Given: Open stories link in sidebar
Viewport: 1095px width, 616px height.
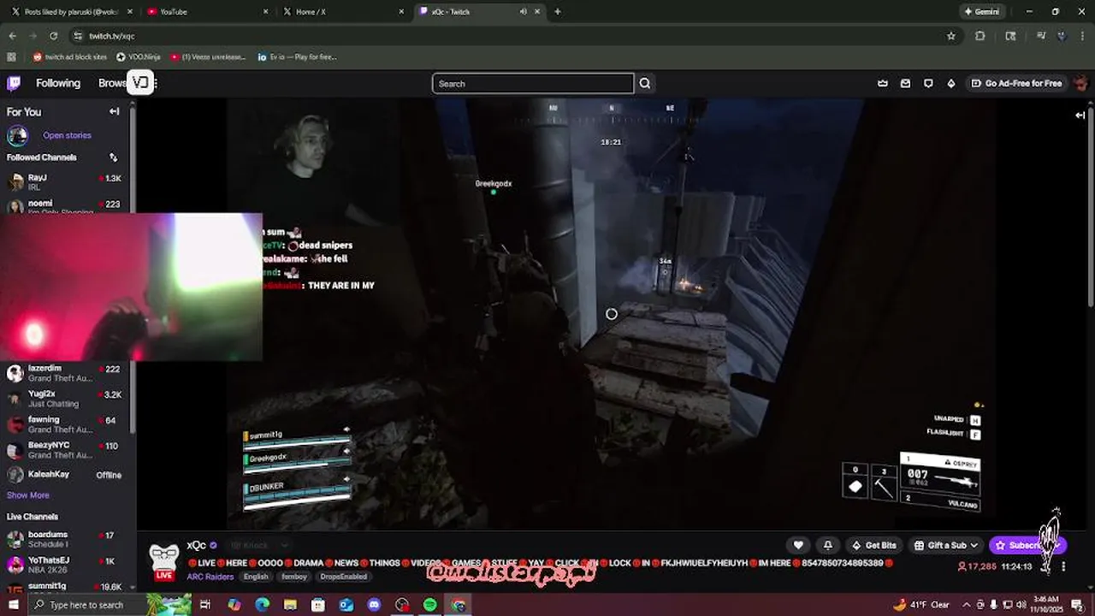Looking at the screenshot, I should tap(67, 135).
